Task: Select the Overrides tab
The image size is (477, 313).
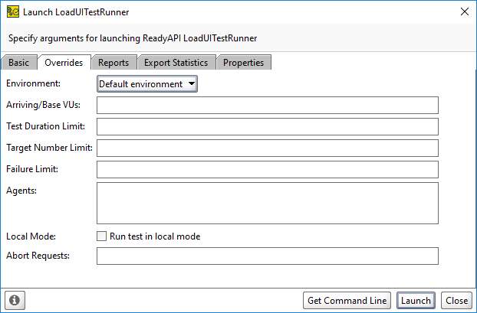Action: [x=64, y=63]
